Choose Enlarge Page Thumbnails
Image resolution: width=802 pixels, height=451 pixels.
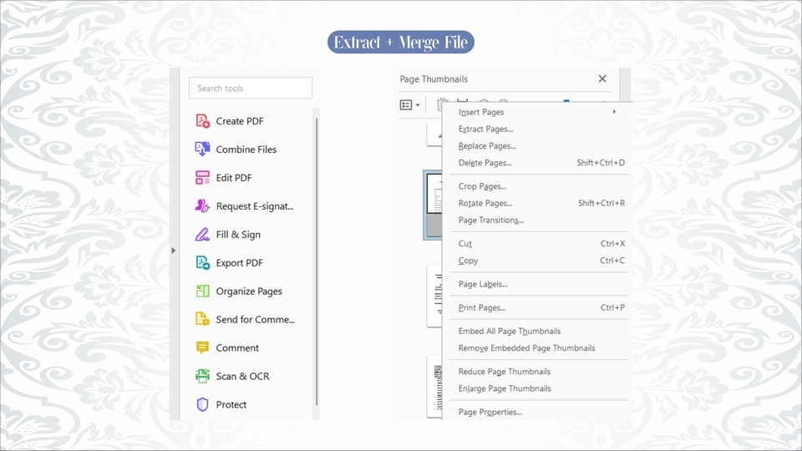(538, 388)
